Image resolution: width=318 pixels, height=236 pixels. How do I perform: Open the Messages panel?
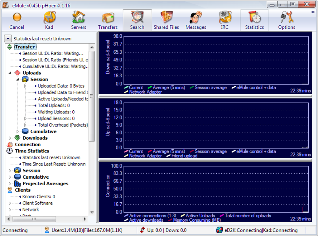(195, 20)
